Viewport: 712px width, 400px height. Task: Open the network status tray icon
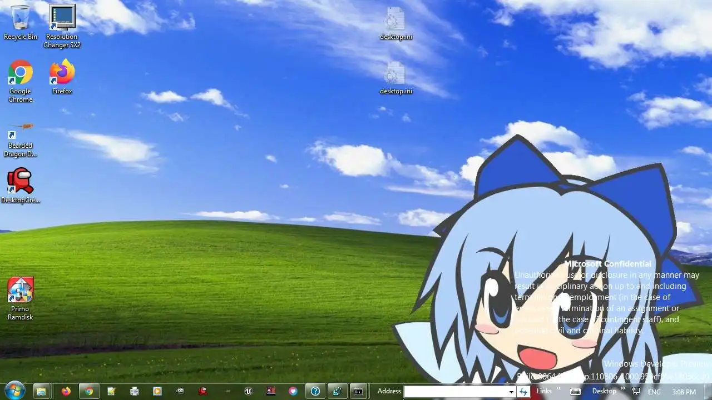[636, 392]
